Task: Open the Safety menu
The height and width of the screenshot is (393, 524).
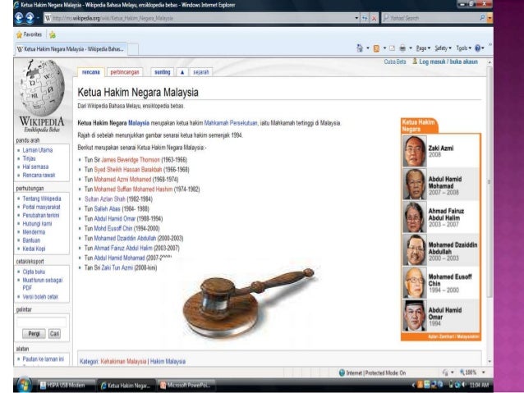Action: [443, 48]
